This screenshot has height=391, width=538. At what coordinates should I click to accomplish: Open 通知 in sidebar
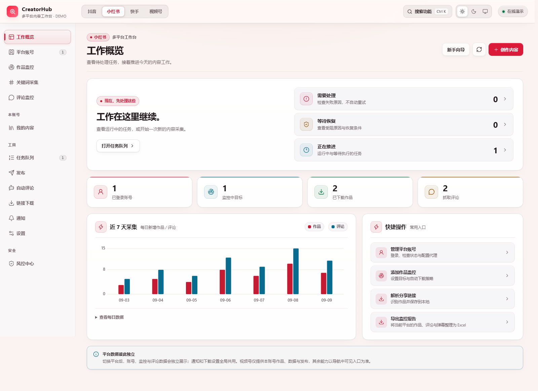tap(37, 218)
